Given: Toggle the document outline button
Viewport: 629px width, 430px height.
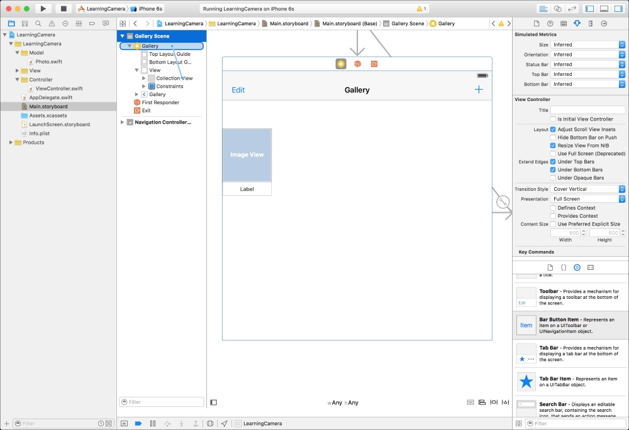Looking at the screenshot, I should point(214,402).
